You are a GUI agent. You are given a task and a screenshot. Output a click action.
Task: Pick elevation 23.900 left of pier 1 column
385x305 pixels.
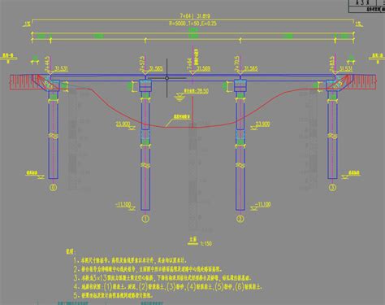pyautogui.click(x=123, y=124)
